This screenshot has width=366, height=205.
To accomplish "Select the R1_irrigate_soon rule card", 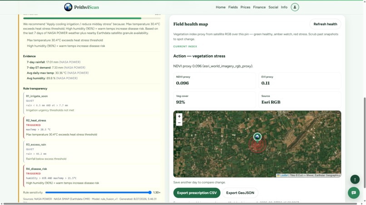I will pos(92,103).
